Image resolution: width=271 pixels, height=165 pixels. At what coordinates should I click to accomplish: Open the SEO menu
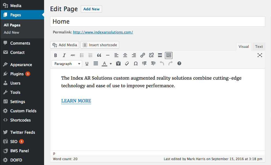click(22, 142)
